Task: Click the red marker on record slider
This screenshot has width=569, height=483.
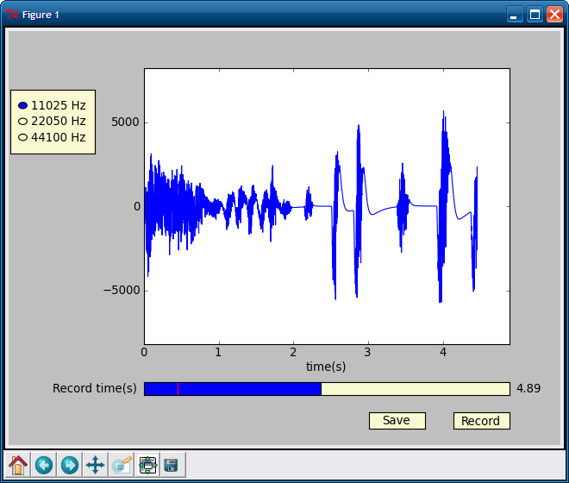Action: (178, 389)
